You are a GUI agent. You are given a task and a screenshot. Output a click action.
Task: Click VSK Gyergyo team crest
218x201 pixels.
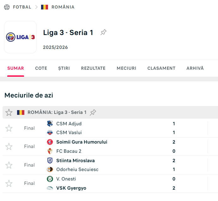click(50, 188)
